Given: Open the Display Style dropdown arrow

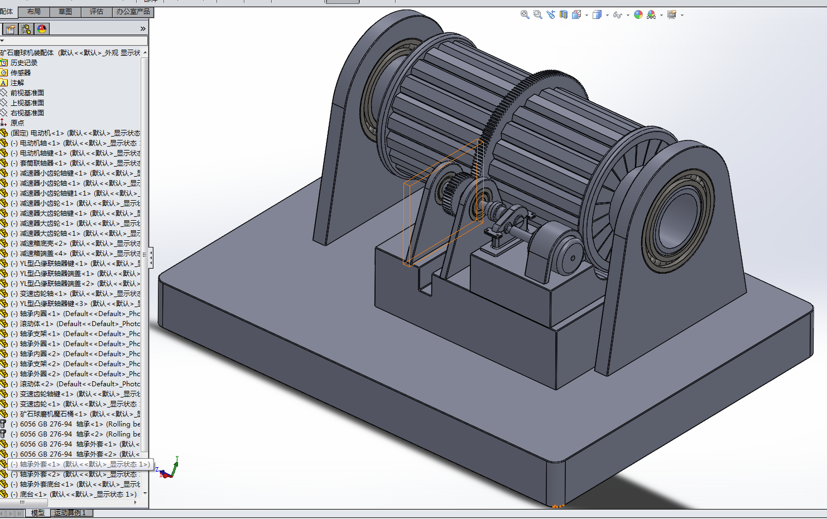Looking at the screenshot, I should pyautogui.click(x=607, y=16).
